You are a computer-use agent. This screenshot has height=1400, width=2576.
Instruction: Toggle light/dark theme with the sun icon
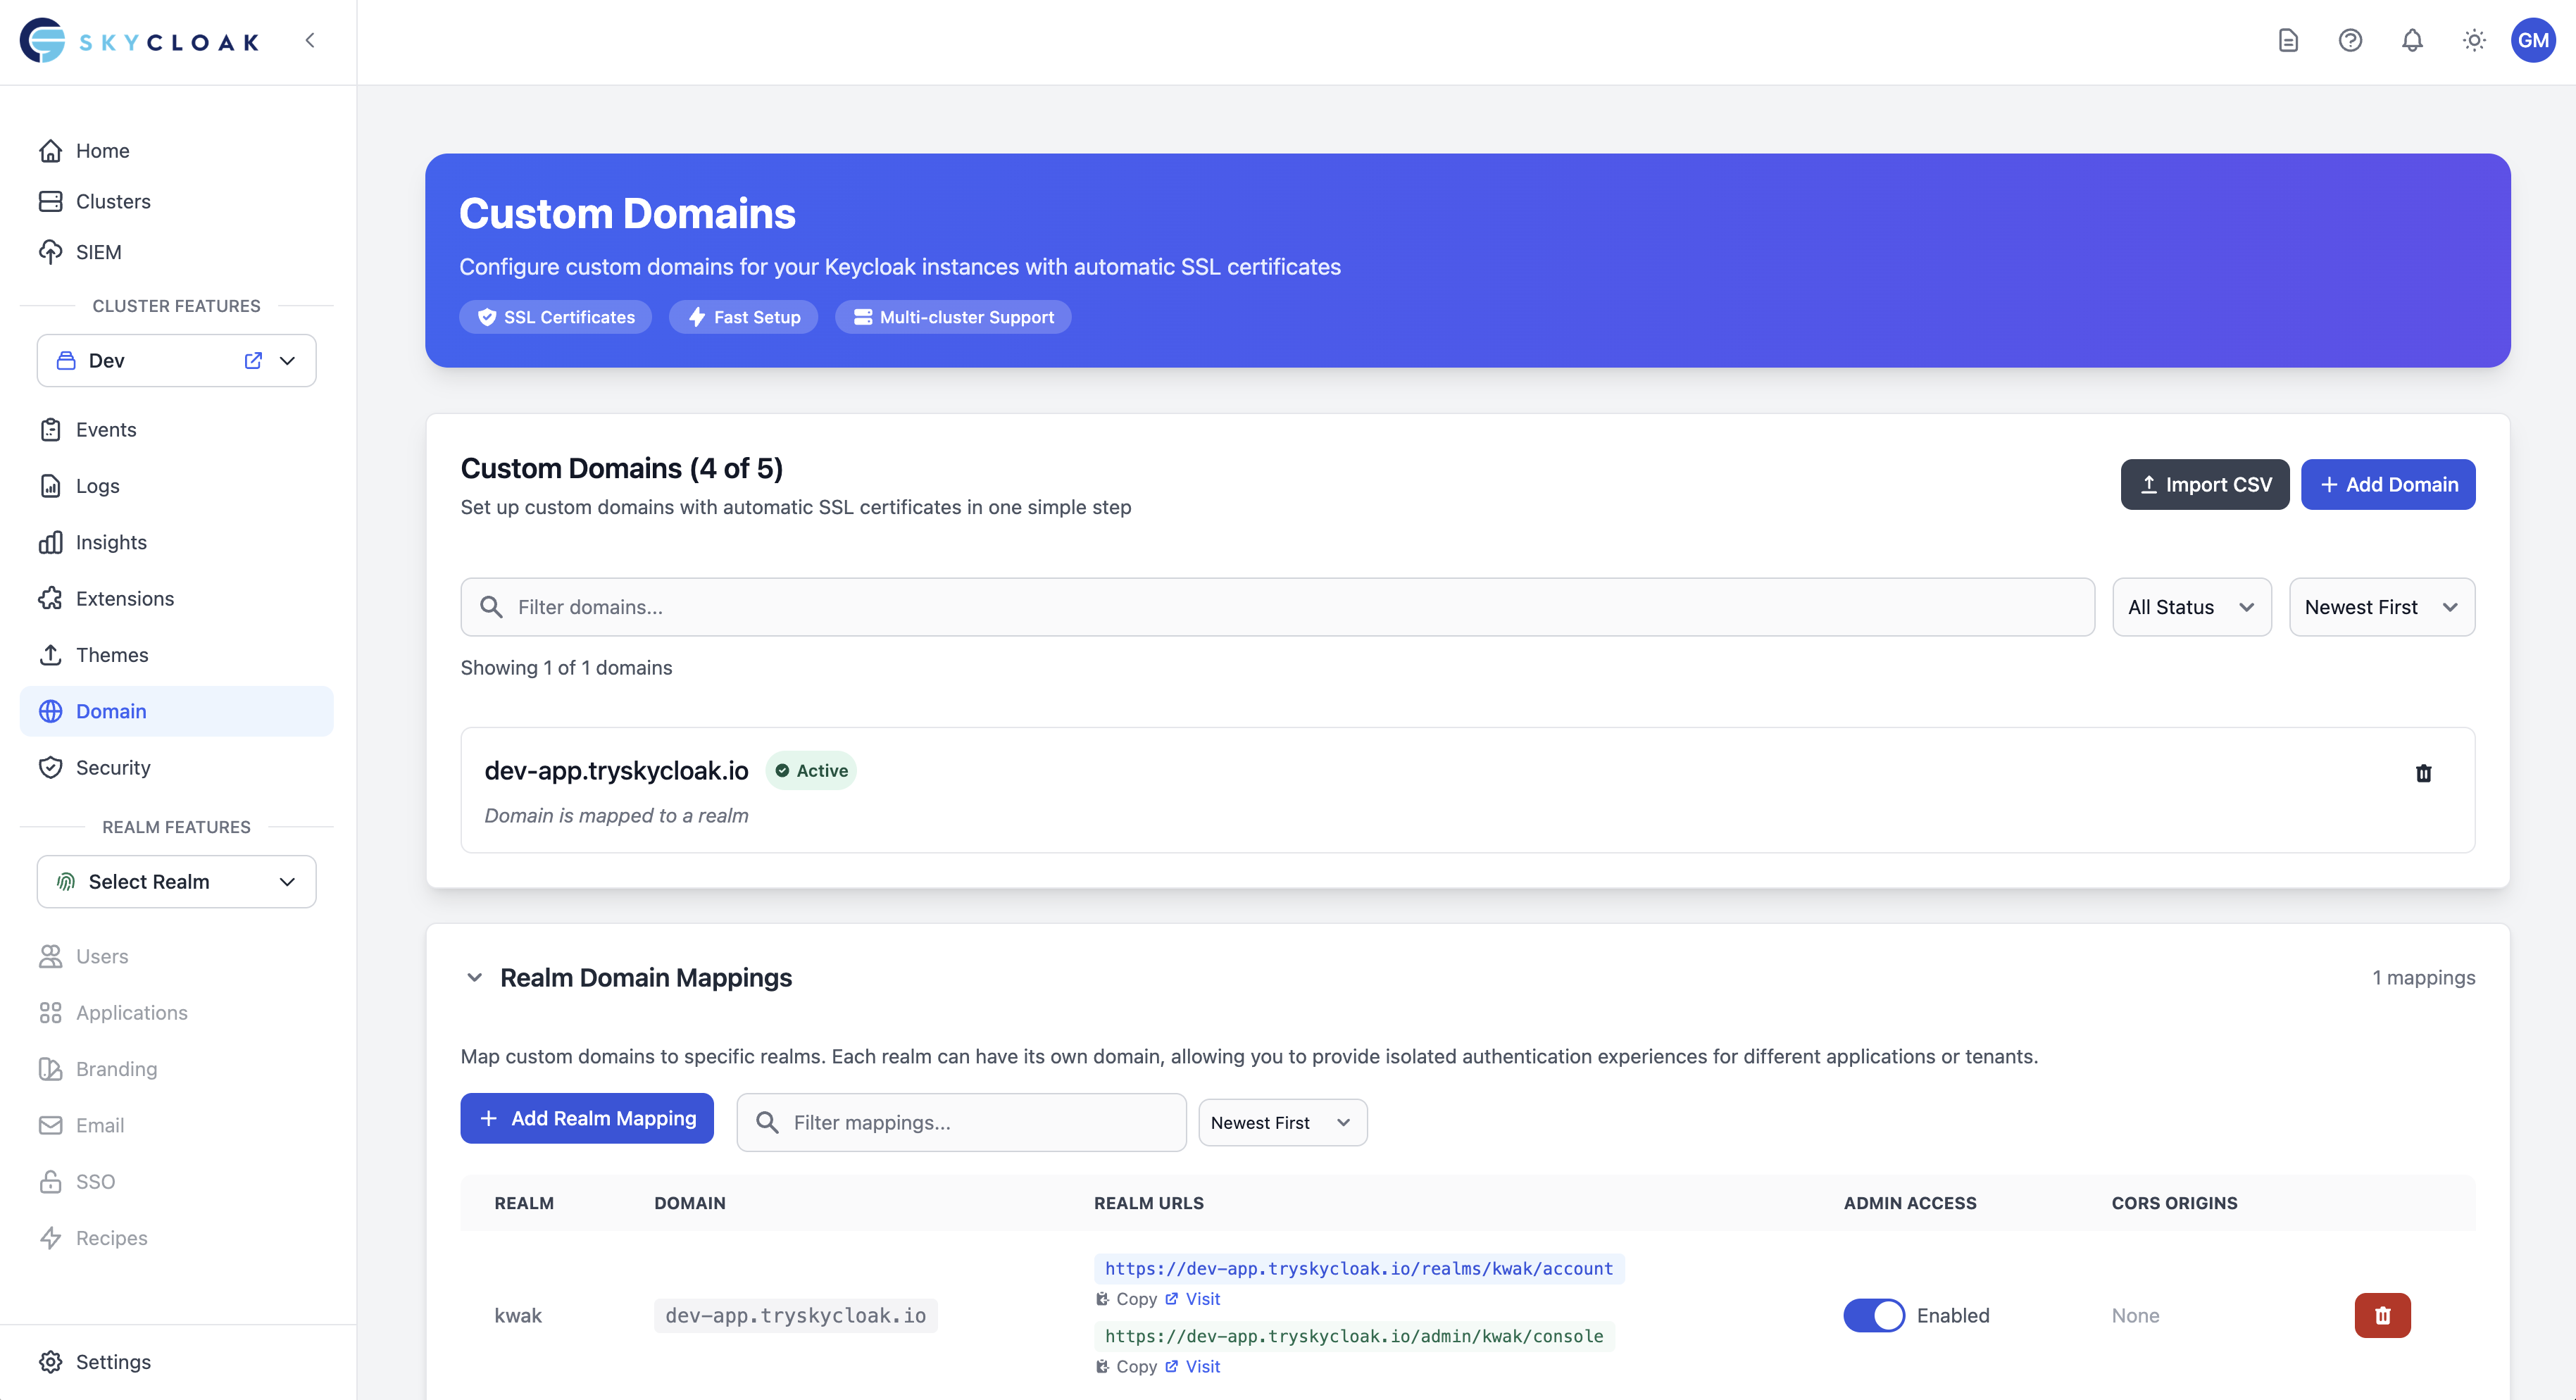(2474, 40)
